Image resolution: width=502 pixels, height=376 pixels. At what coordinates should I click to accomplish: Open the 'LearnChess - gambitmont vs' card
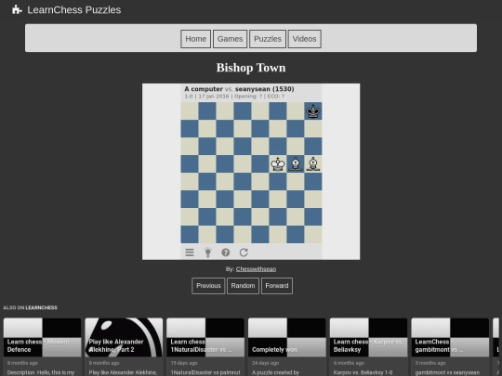point(450,347)
